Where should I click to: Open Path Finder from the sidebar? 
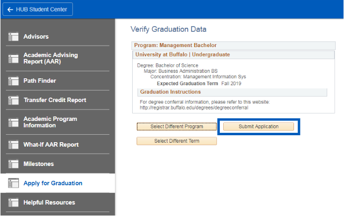click(x=40, y=81)
